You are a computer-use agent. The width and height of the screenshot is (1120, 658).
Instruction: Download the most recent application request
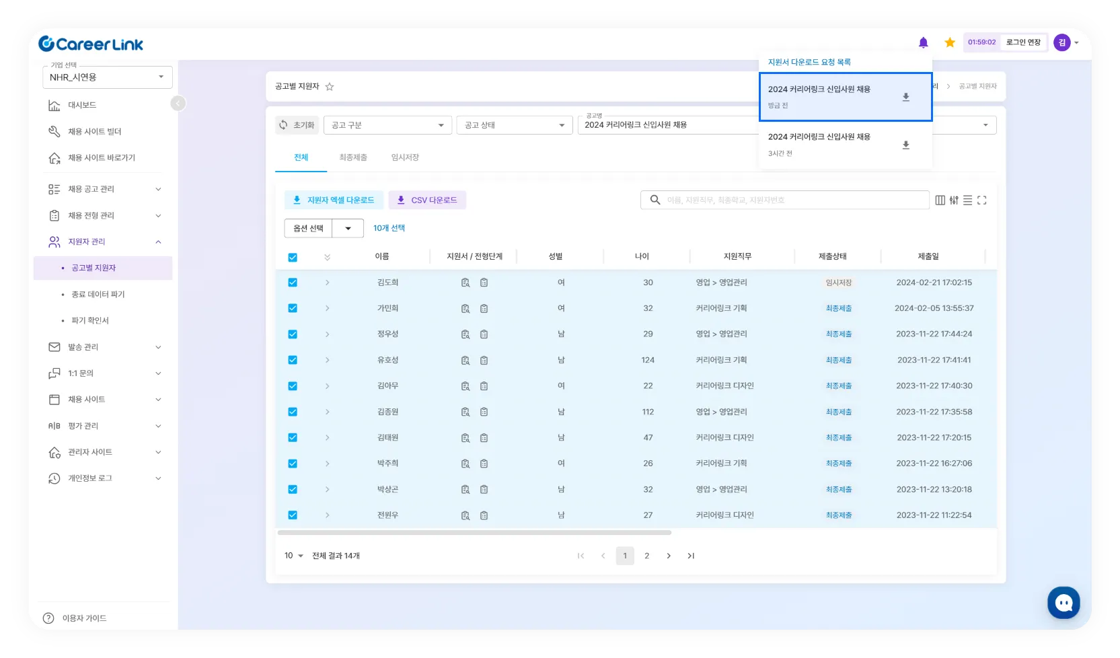(x=905, y=98)
